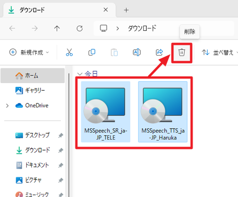Click the PC monitor icon in address bar
The height and width of the screenshot is (197, 238).
pyautogui.click(x=103, y=28)
